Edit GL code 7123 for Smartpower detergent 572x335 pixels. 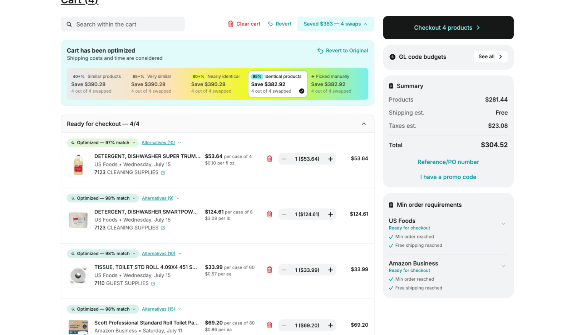click(163, 228)
